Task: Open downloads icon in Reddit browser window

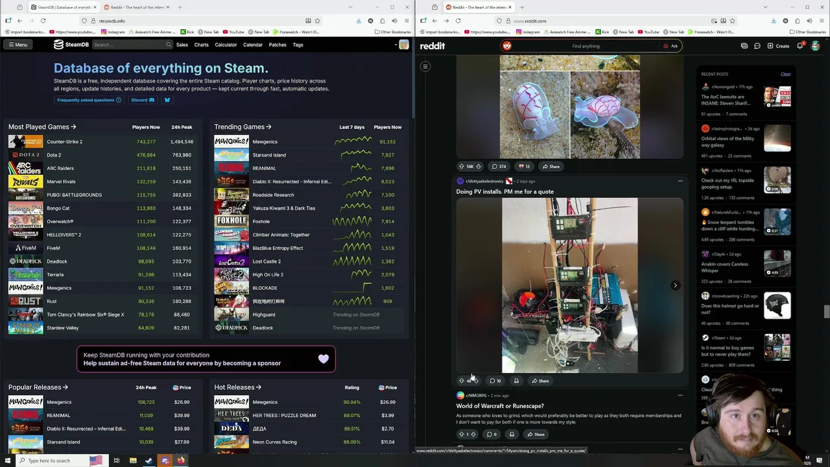Action: pyautogui.click(x=774, y=21)
